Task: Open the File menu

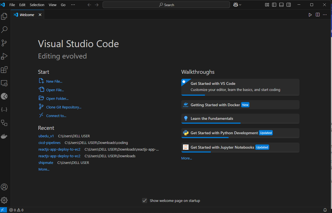Action: click(12, 5)
